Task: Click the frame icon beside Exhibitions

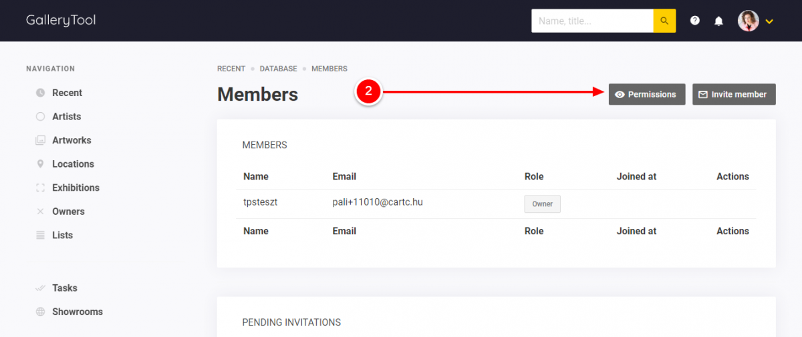Action: click(40, 188)
